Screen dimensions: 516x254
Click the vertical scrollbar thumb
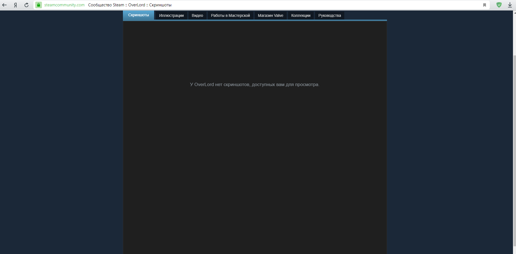(514, 151)
